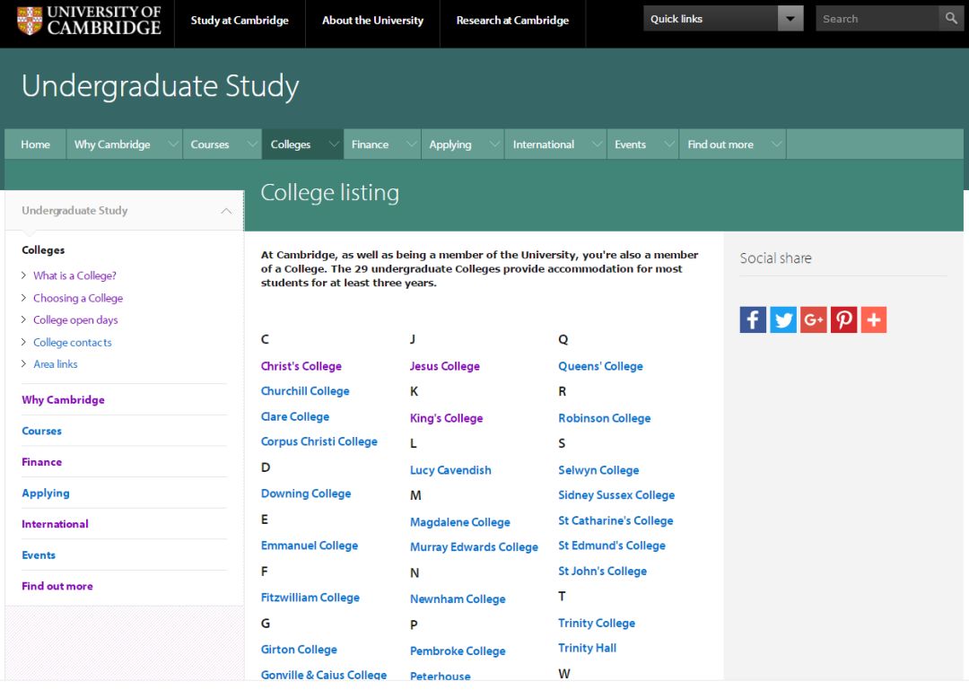Select the Colleges tab
The image size is (969, 690).
pos(291,144)
